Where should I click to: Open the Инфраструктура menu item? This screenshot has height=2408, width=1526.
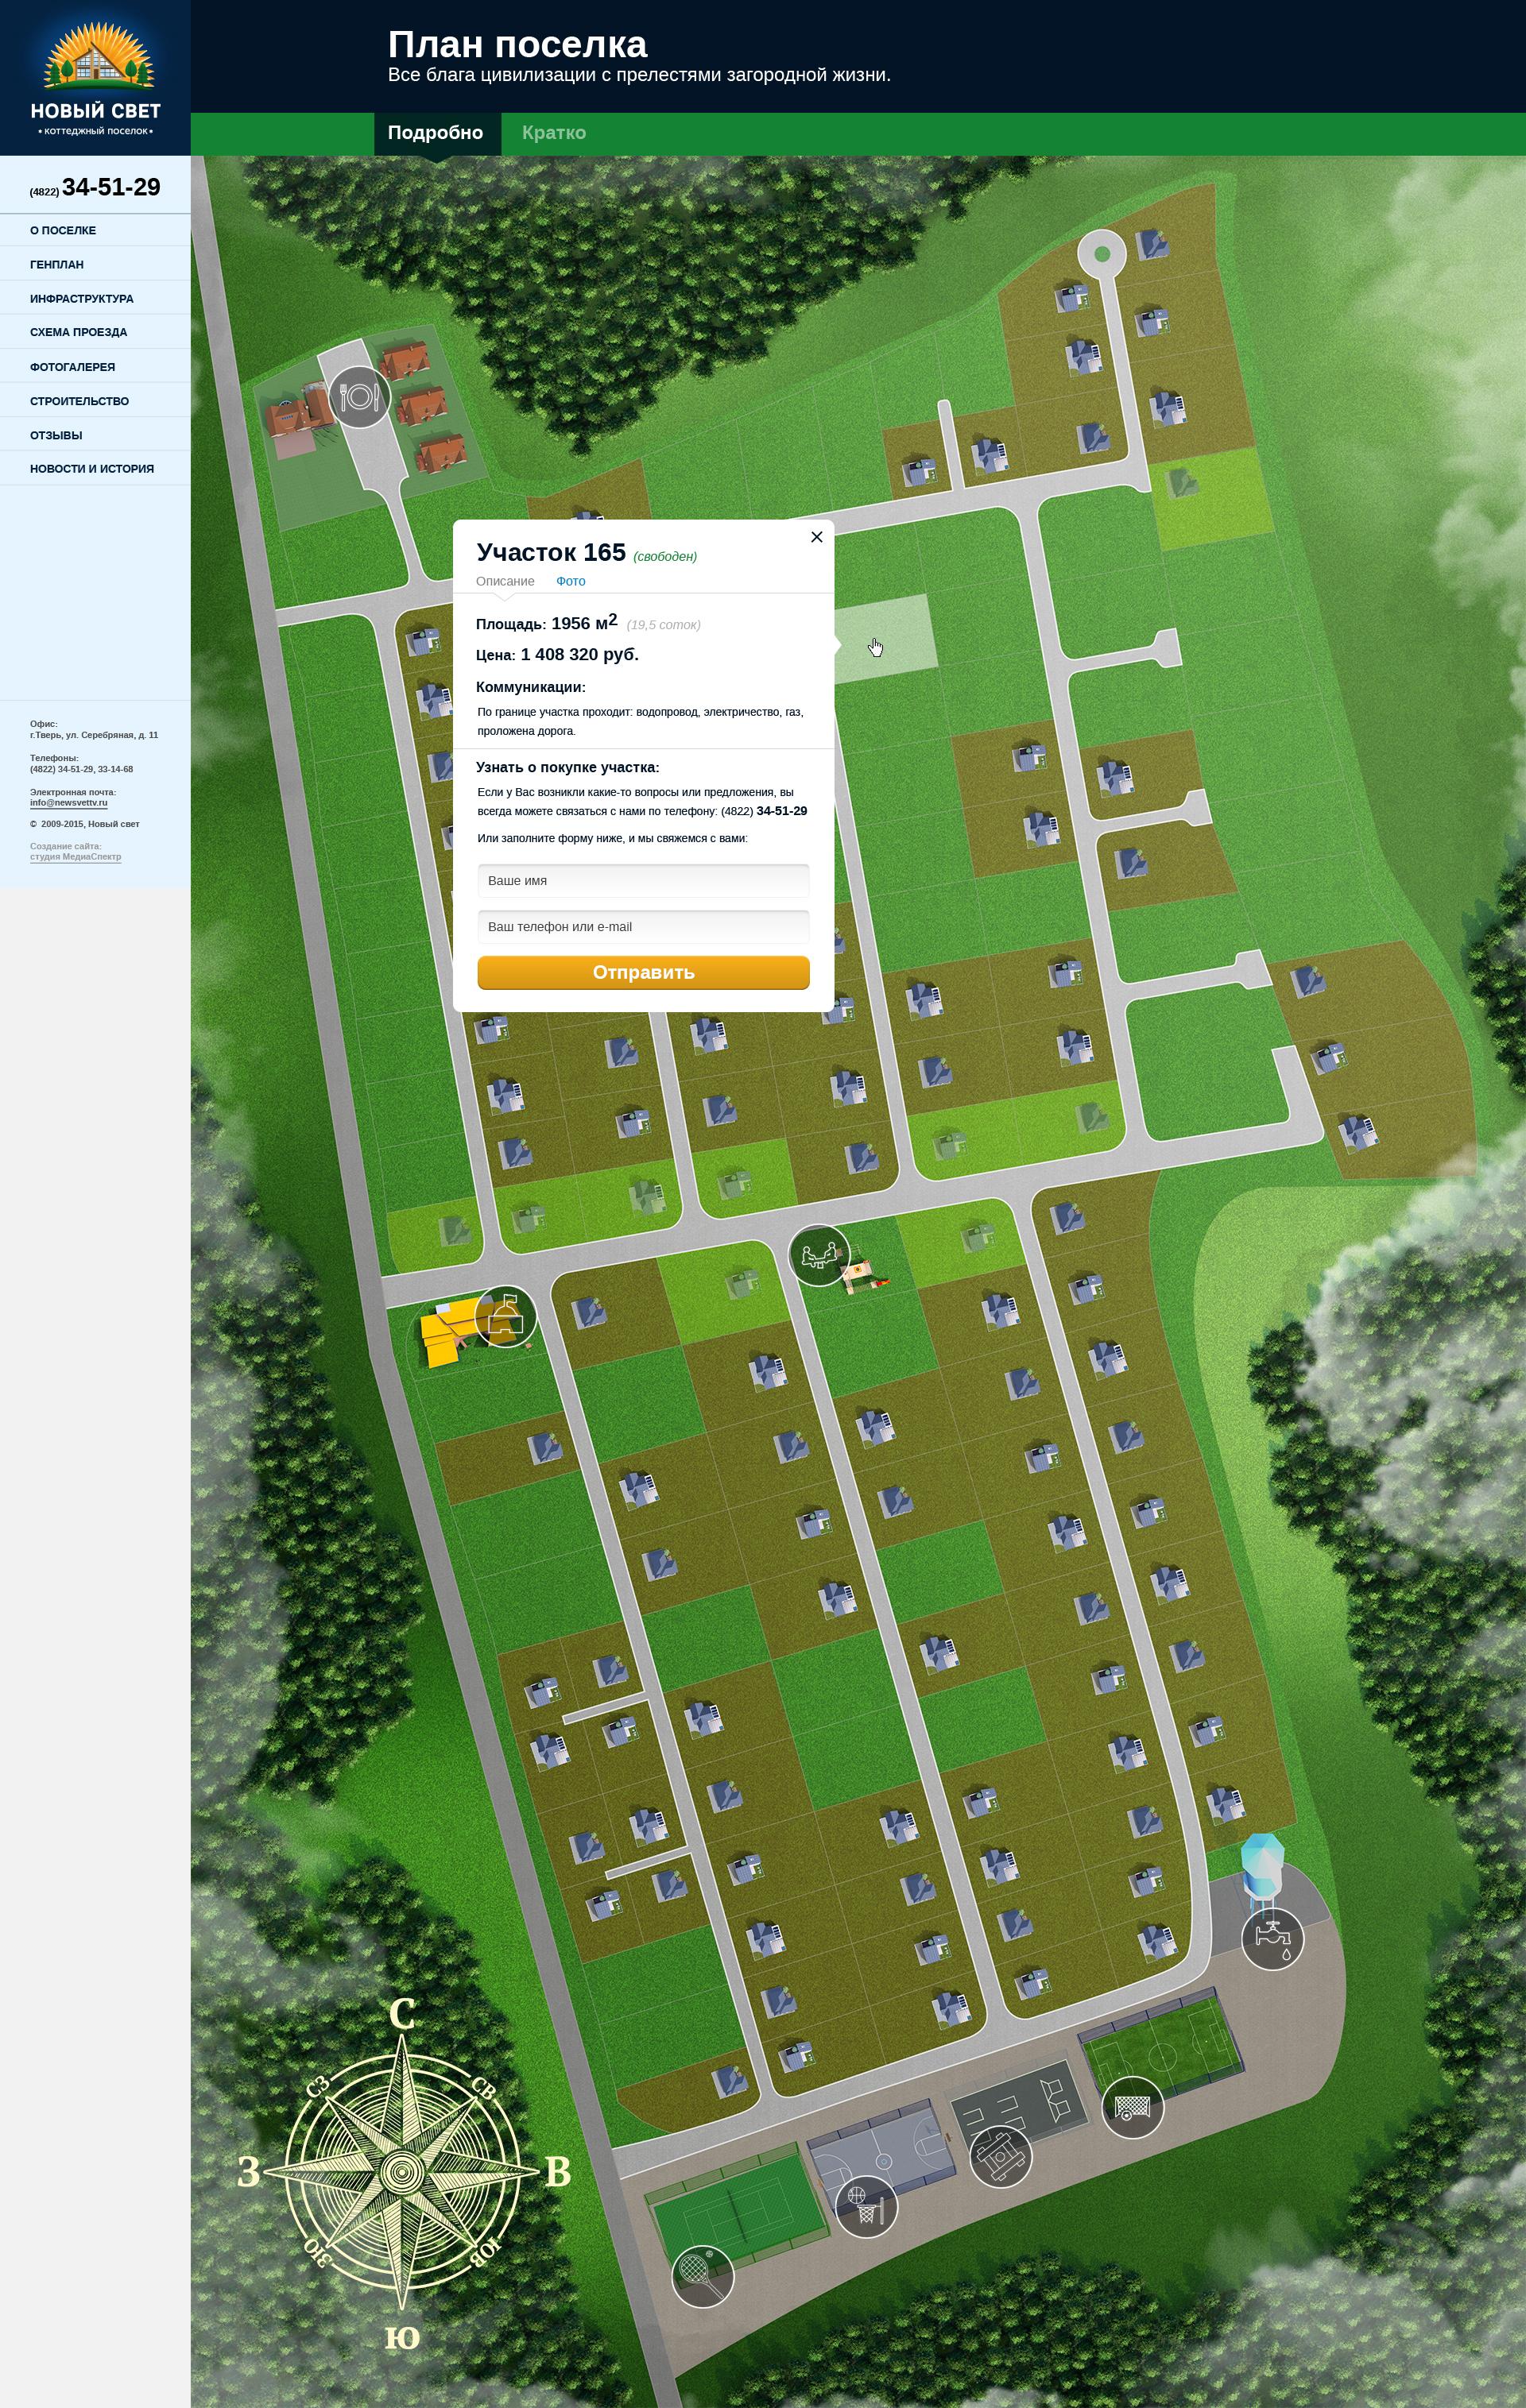(x=82, y=299)
